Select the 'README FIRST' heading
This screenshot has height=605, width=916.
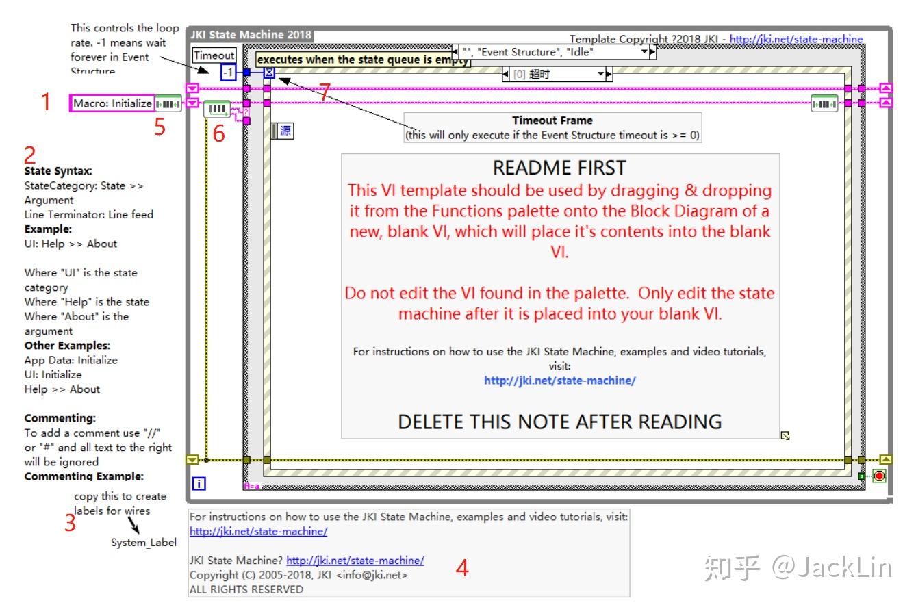pos(559,168)
